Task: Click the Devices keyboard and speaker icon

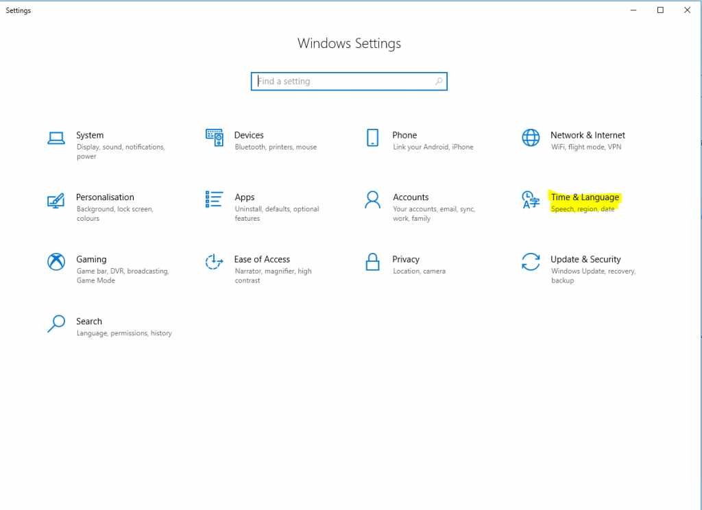Action: (215, 138)
